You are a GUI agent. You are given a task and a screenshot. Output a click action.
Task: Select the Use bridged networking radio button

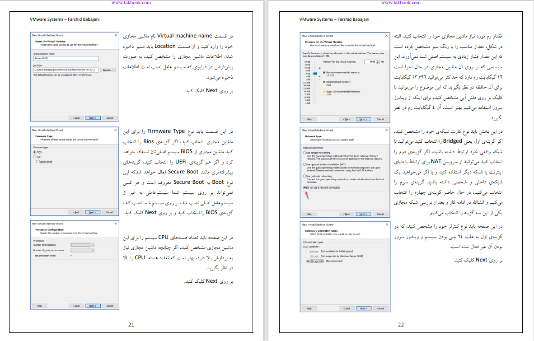(x=304, y=153)
